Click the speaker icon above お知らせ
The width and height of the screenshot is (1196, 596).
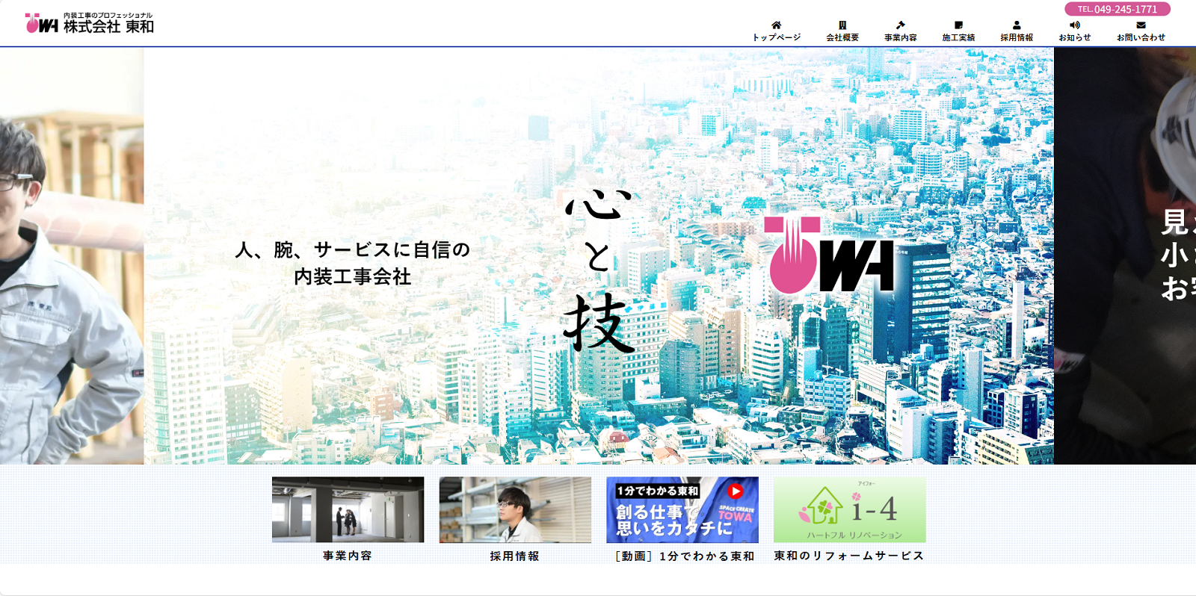1075,25
